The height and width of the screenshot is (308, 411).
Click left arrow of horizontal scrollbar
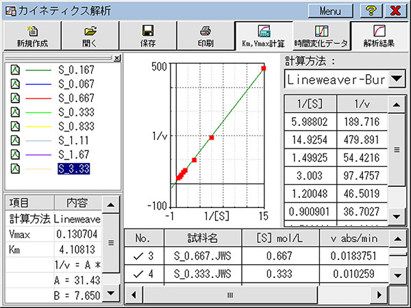pyautogui.click(x=134, y=295)
